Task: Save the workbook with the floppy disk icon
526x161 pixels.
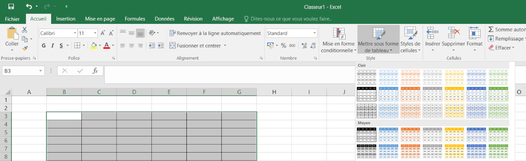Action: (11, 7)
